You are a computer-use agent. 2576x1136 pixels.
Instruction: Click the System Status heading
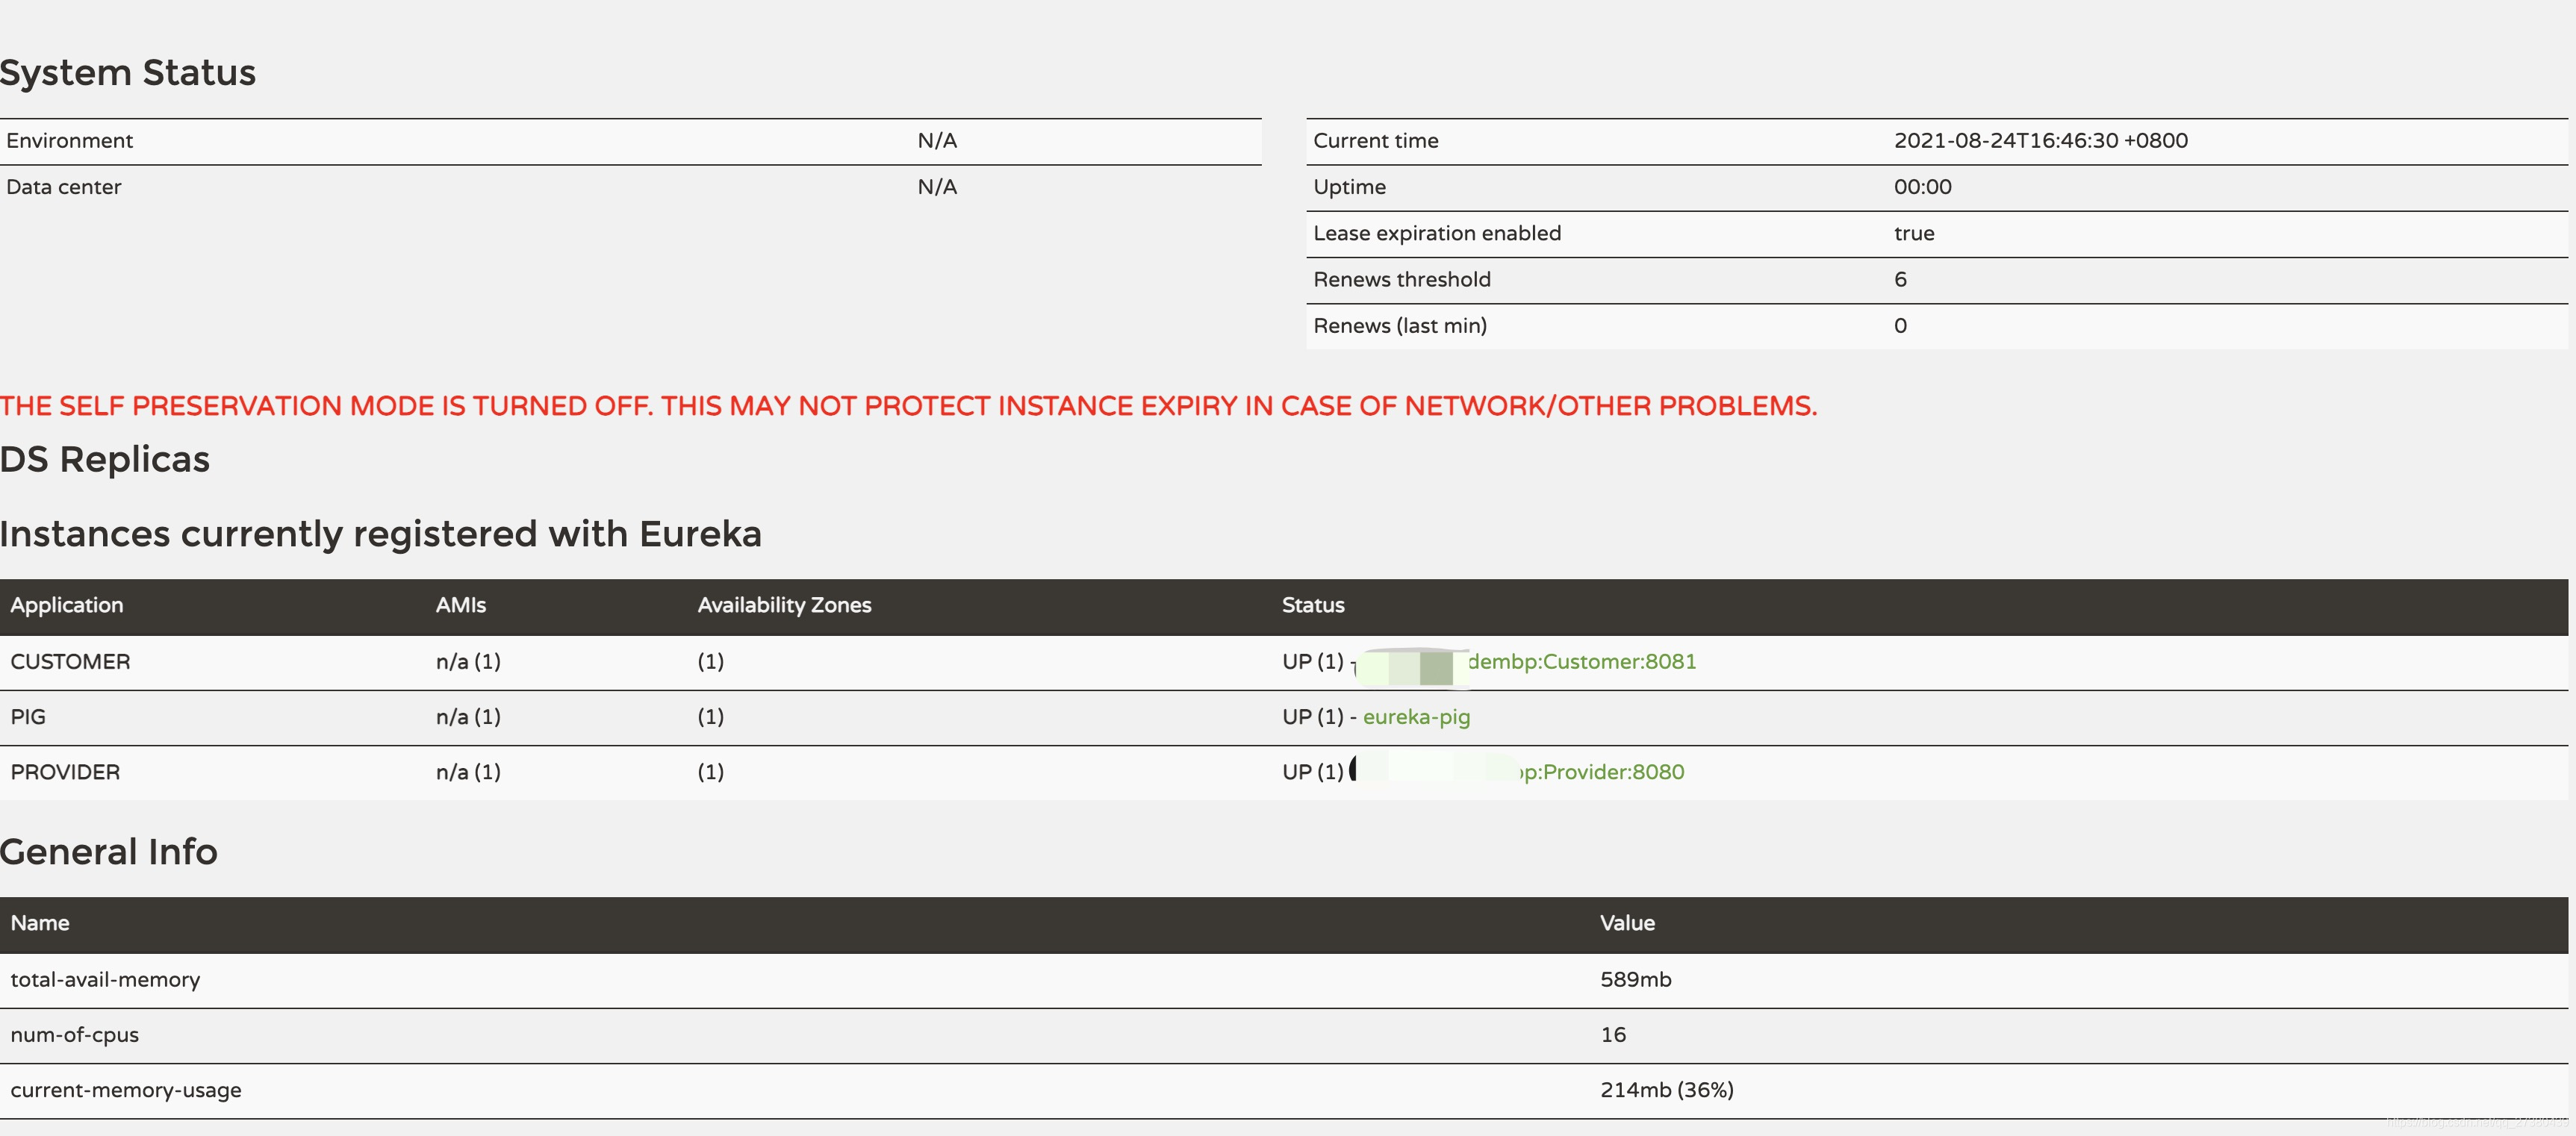(x=128, y=73)
